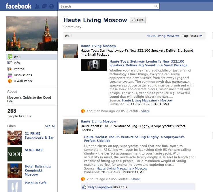Image resolution: width=213 pixels, height=192 pixels.
Task: Click the thumbs-up icon beside Katya Sapogova
Action: 84,187
